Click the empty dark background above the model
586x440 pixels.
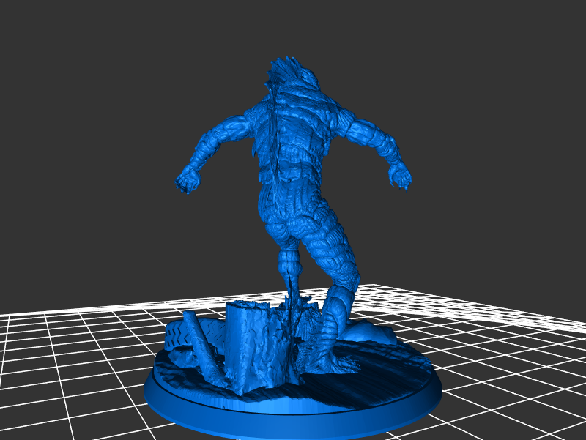point(293,29)
